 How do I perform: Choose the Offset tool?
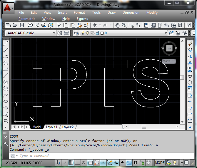[x=190, y=63]
